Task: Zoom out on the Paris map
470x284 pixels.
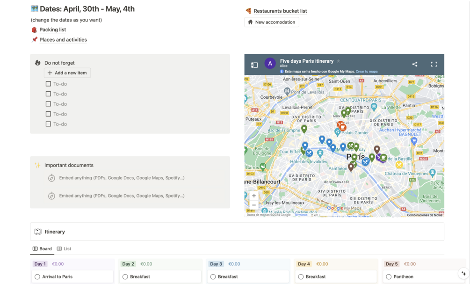Action: (254, 205)
